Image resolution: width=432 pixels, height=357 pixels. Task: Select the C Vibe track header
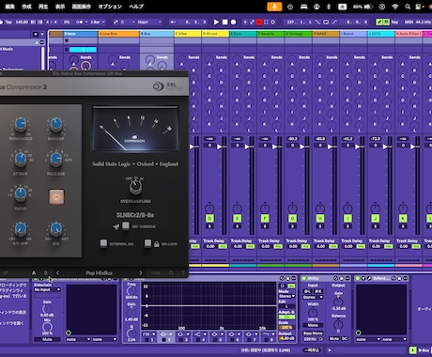(188, 34)
